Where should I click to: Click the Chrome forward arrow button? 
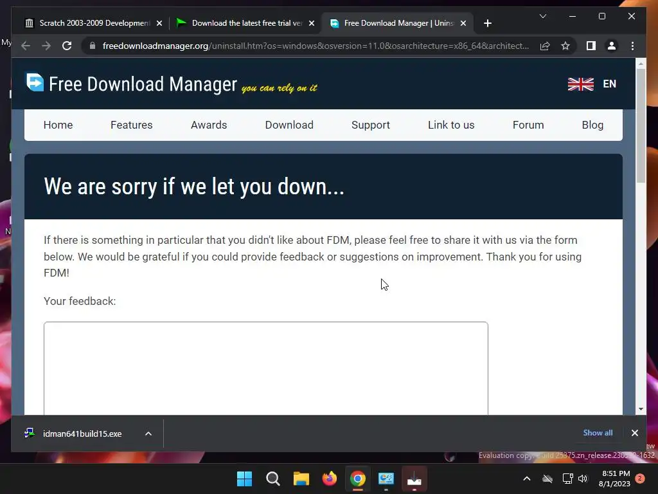(46, 46)
